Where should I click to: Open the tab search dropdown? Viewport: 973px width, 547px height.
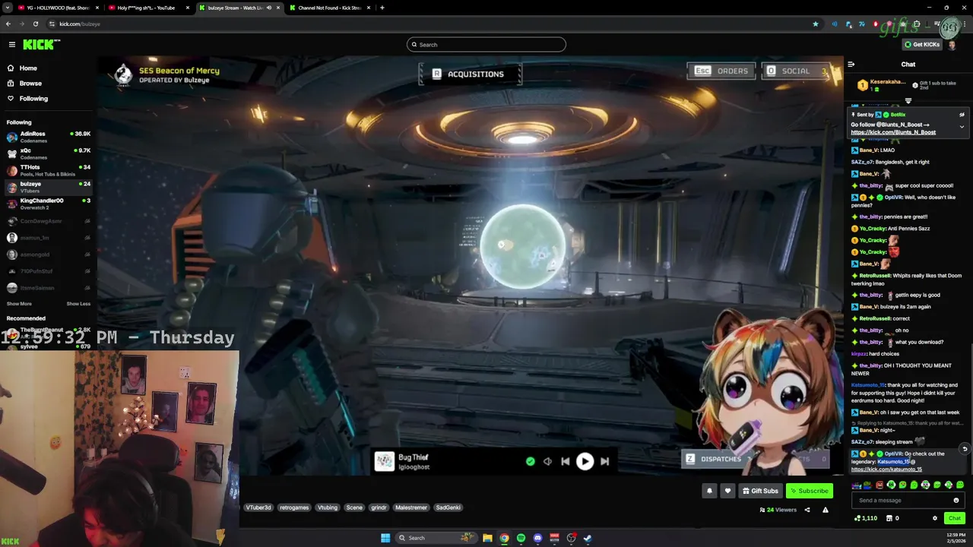point(8,8)
